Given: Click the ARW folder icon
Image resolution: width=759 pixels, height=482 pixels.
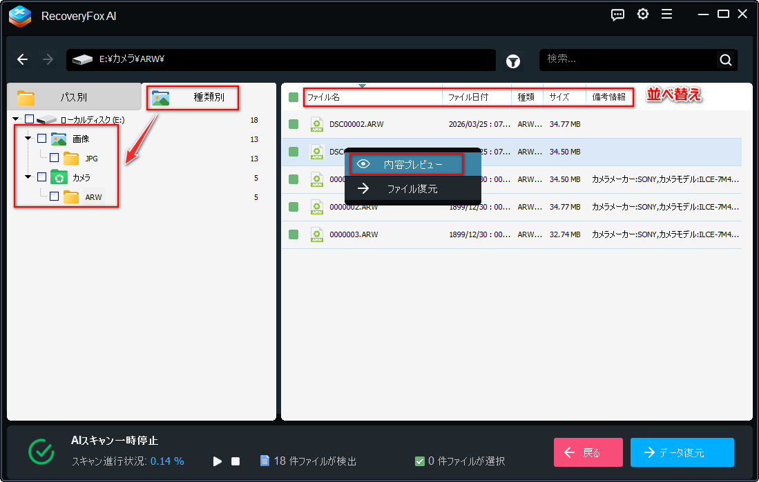Looking at the screenshot, I should point(71,197).
